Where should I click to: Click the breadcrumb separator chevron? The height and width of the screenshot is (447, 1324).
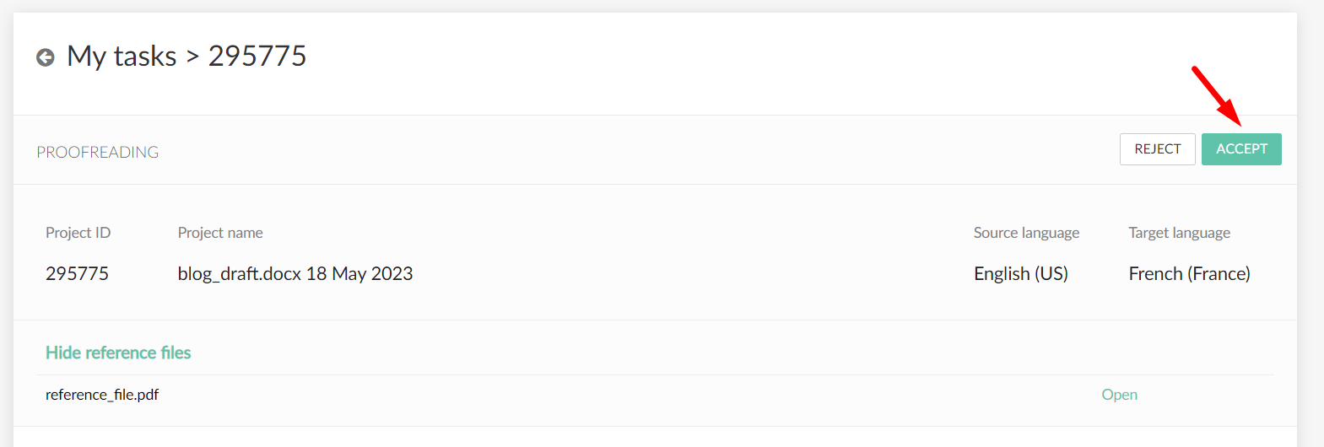pos(192,57)
